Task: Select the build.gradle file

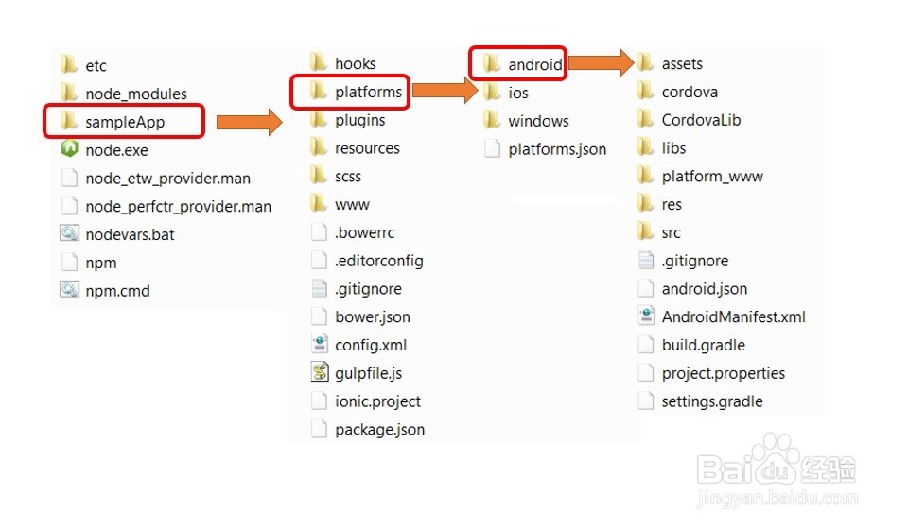Action: coord(703,345)
